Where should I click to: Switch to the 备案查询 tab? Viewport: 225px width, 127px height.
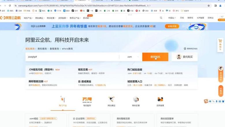click(54, 49)
